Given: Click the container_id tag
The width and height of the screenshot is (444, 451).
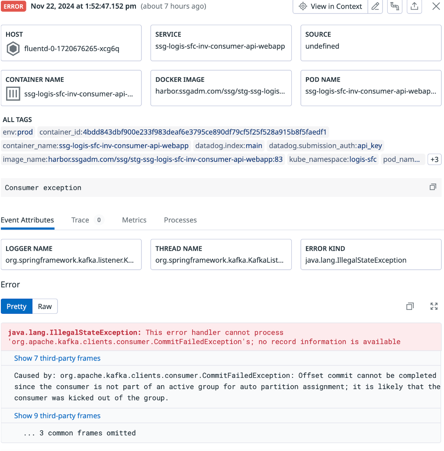Looking at the screenshot, I should pos(183,132).
